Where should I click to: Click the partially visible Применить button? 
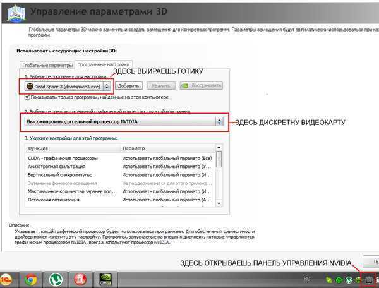(x=371, y=261)
